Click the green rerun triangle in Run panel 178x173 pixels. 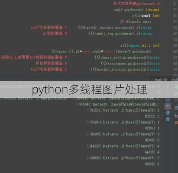point(176,87)
